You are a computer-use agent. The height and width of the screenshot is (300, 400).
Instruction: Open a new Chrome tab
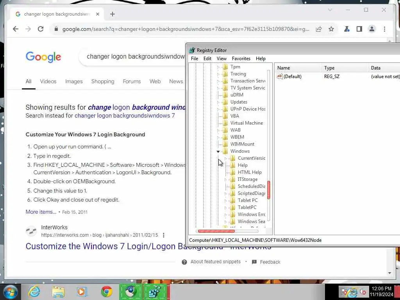point(112,14)
